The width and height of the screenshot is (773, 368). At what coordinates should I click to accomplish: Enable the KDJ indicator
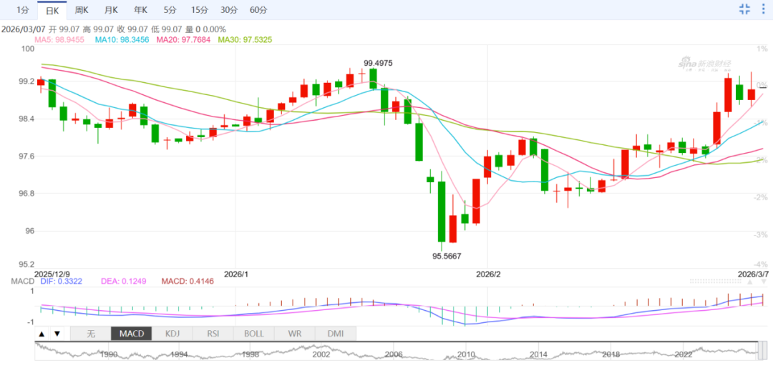coord(172,334)
